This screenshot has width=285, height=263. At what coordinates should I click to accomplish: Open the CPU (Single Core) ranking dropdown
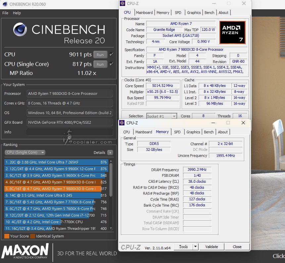[x=25, y=152]
